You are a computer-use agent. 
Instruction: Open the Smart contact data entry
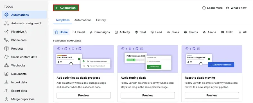[x=24, y=57]
